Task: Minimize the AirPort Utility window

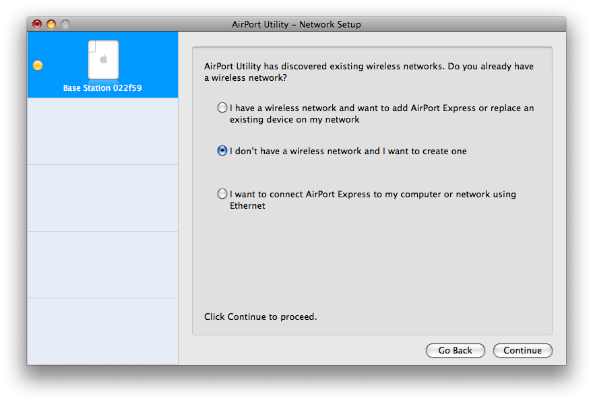Action: (51, 24)
